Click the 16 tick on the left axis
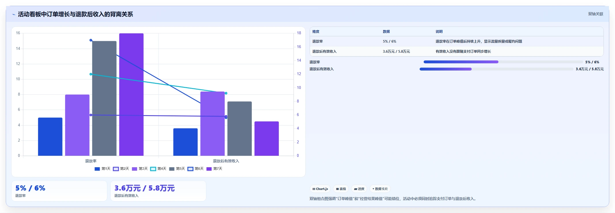615x213 pixels. tap(18, 33)
